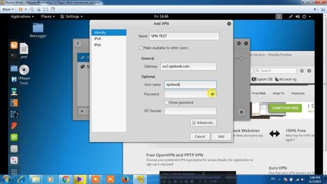This screenshot has width=327, height=184.
Task: Open the VMware Player menu
Action: pos(8,9)
